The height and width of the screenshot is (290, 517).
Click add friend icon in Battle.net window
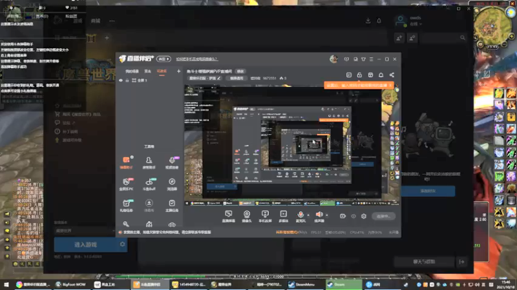tap(399, 38)
